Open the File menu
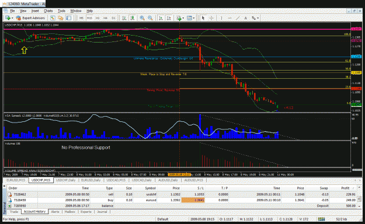Viewport: 365px width, 224px height. (x=12, y=10)
